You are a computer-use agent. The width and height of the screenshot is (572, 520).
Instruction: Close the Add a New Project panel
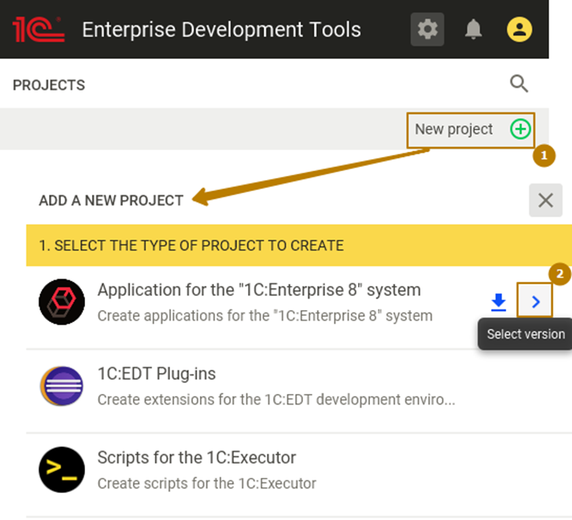click(545, 200)
